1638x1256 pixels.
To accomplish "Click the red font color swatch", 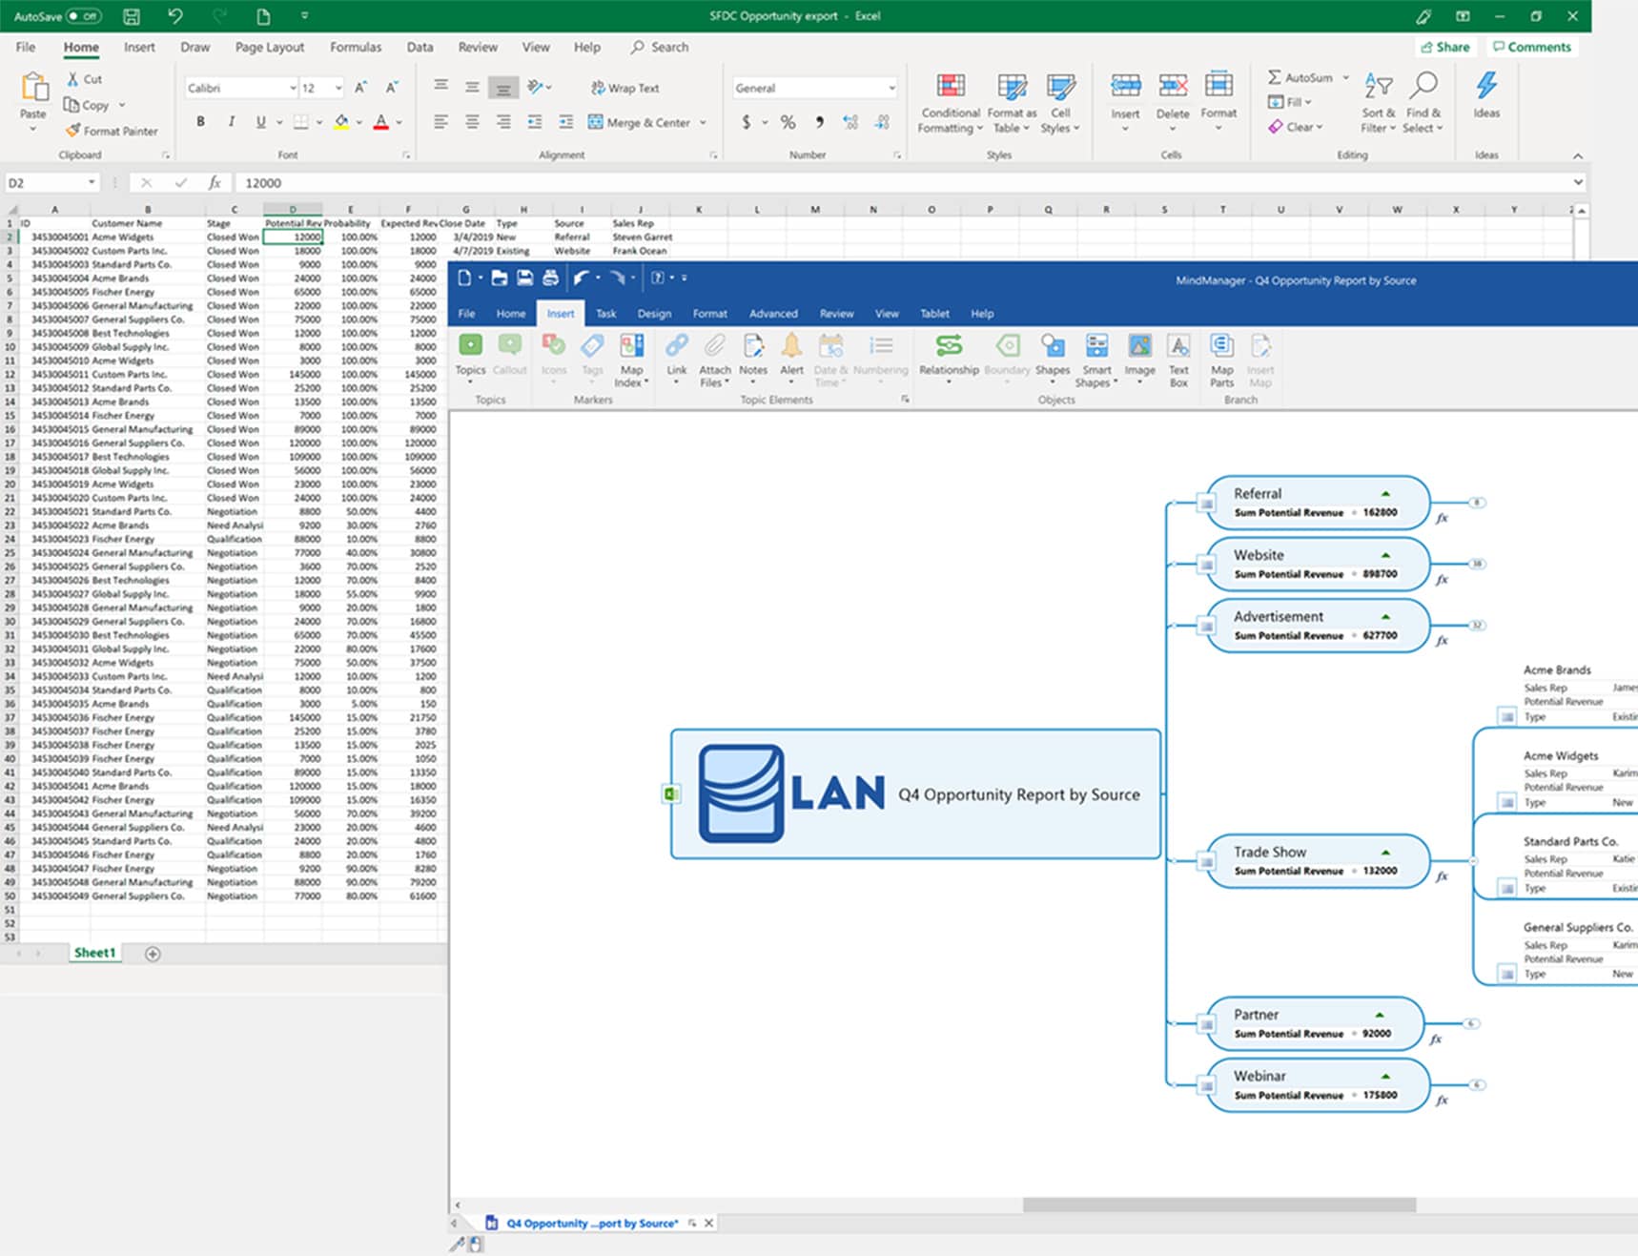I will [x=380, y=121].
